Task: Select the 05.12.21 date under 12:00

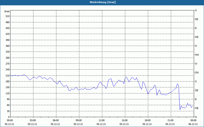Action: pyautogui.click(x=101, y=124)
